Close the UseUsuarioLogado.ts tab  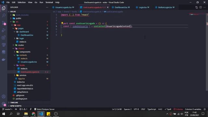108,7
